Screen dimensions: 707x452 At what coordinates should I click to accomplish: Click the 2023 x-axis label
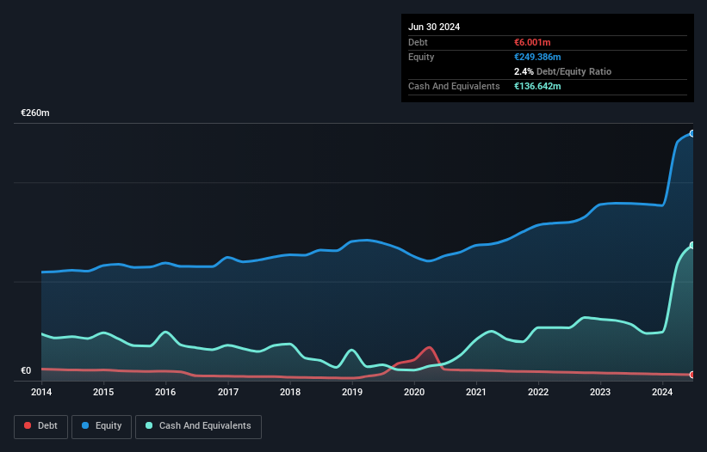click(600, 392)
